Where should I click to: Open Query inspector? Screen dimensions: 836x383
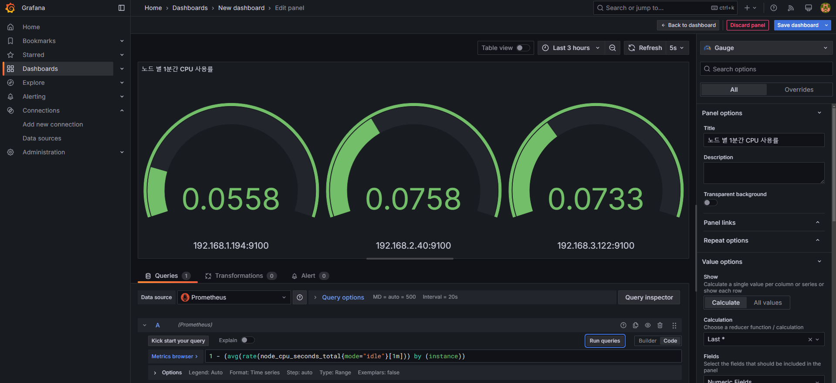(x=649, y=297)
